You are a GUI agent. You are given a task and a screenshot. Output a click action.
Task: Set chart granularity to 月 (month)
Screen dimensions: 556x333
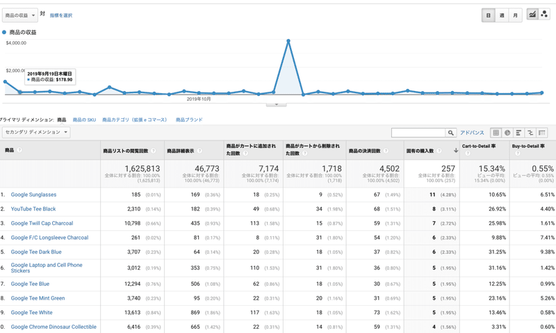[515, 15]
